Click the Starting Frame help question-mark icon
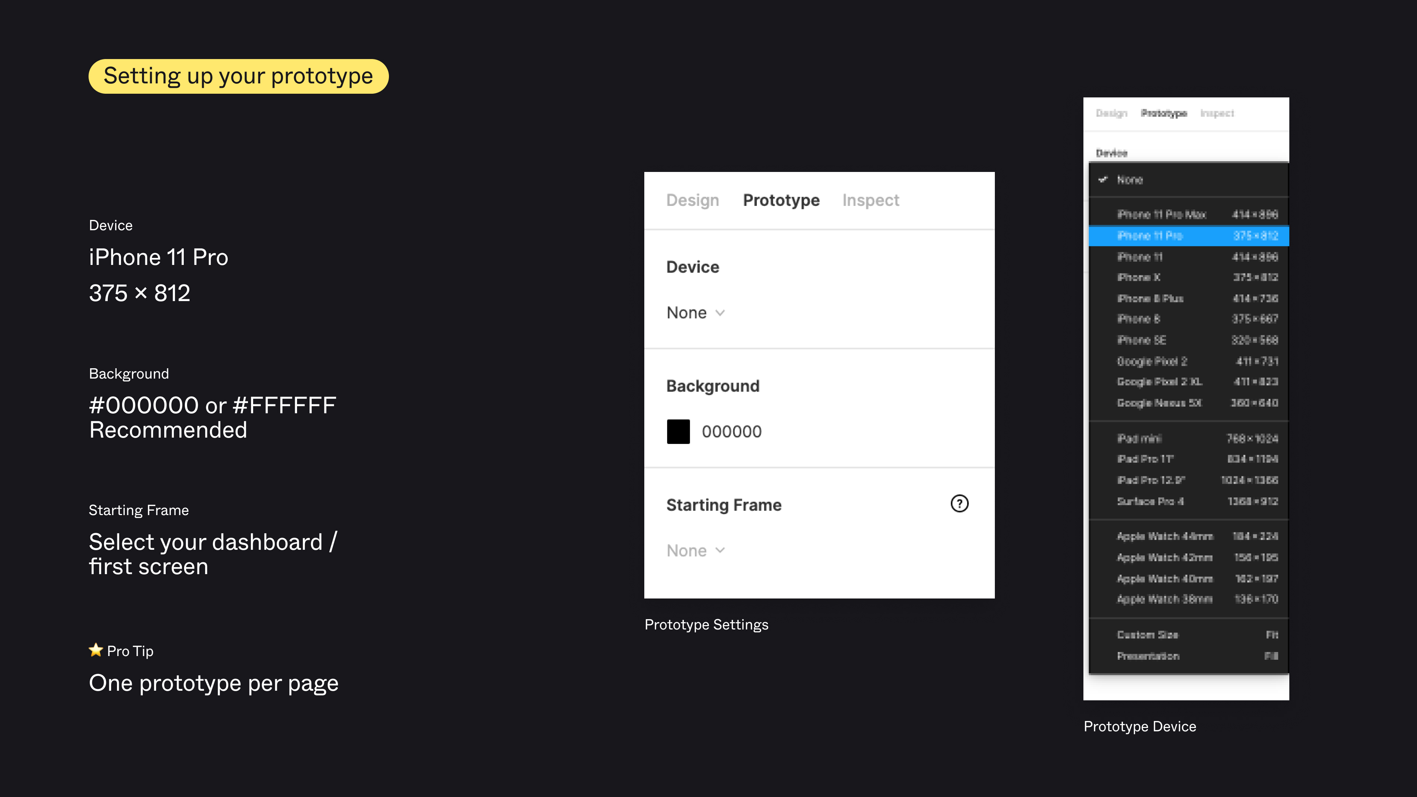This screenshot has width=1417, height=797. (x=959, y=504)
